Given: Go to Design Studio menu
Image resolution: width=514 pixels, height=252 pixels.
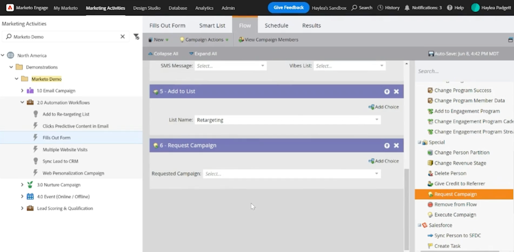Looking at the screenshot, I should click(x=147, y=8).
